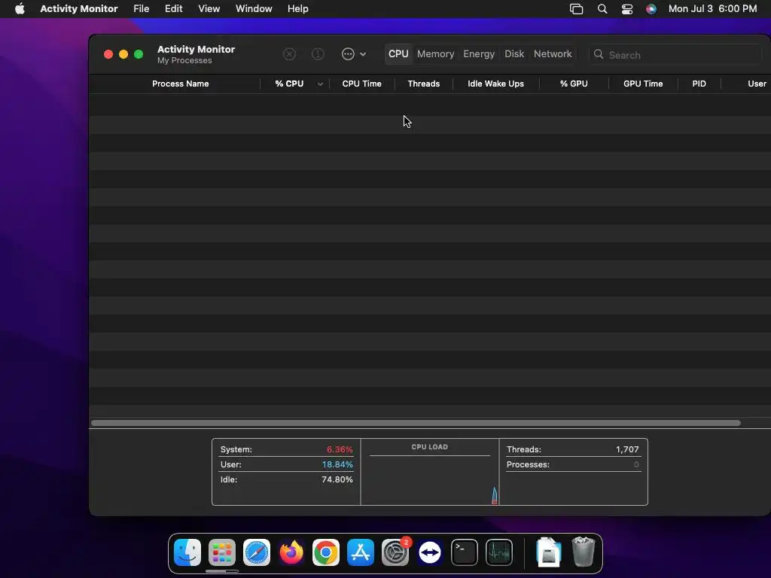771x578 pixels.
Task: Click the horizontal scrollbar of process list
Action: click(416, 423)
